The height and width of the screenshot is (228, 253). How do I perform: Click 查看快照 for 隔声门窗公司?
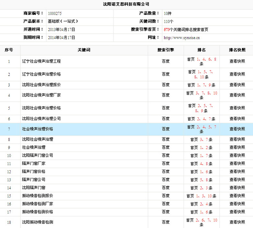tap(237, 180)
